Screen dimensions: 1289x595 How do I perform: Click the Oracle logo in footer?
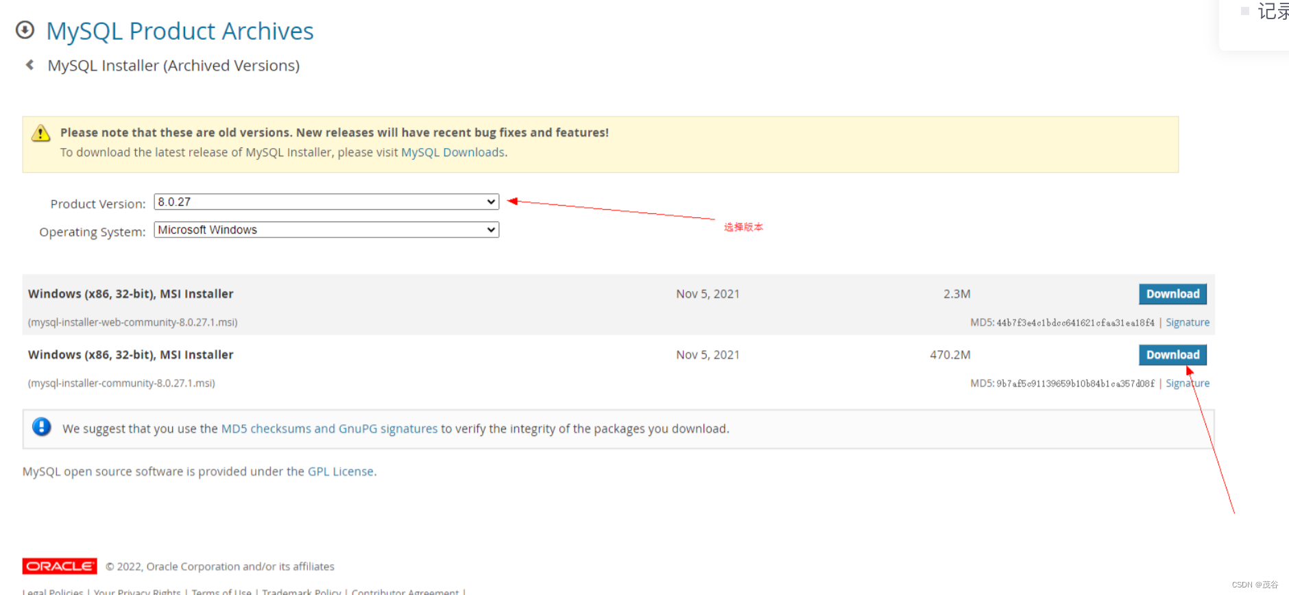(x=60, y=566)
